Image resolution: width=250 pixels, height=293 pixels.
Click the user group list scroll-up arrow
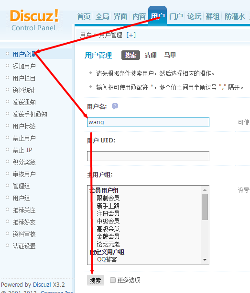[x=205, y=190]
